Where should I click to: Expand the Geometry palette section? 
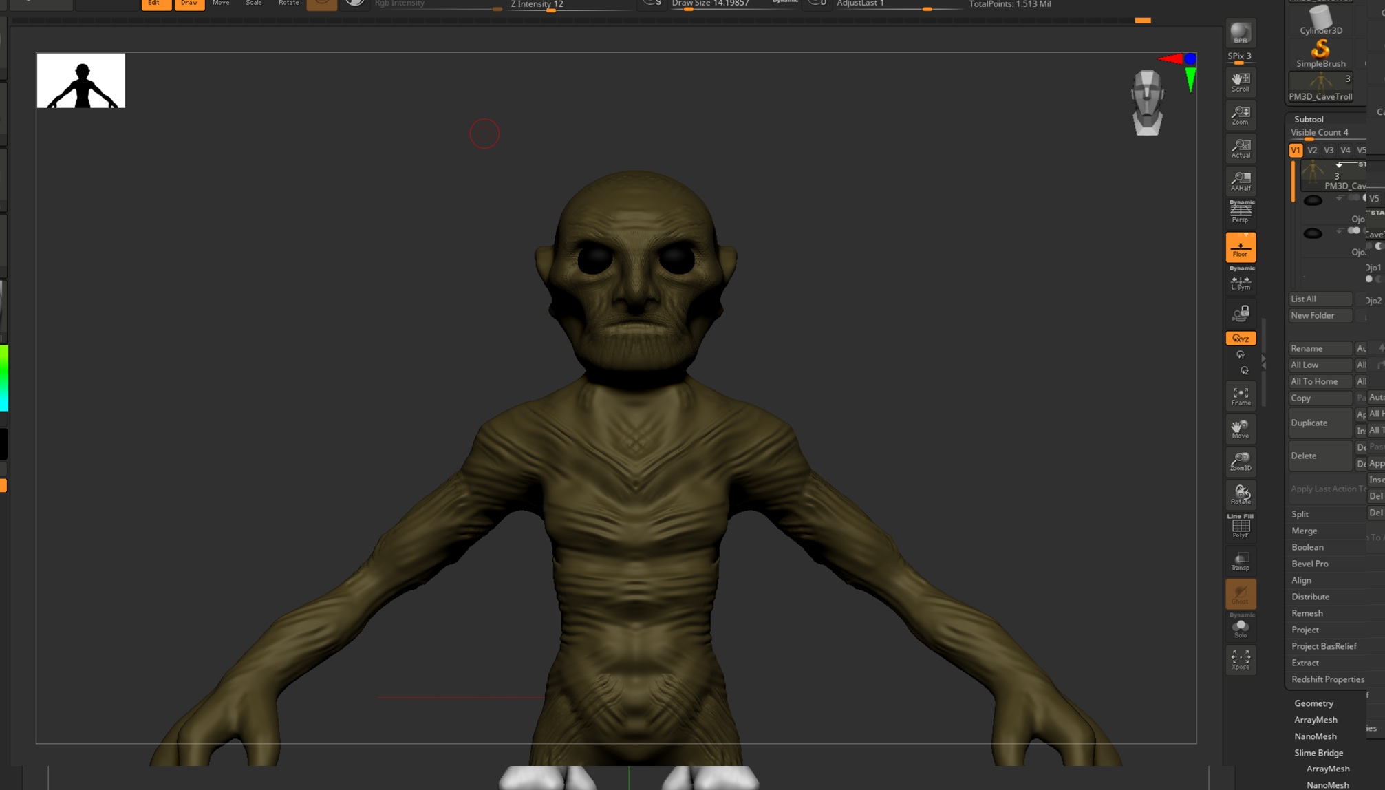pyautogui.click(x=1313, y=703)
